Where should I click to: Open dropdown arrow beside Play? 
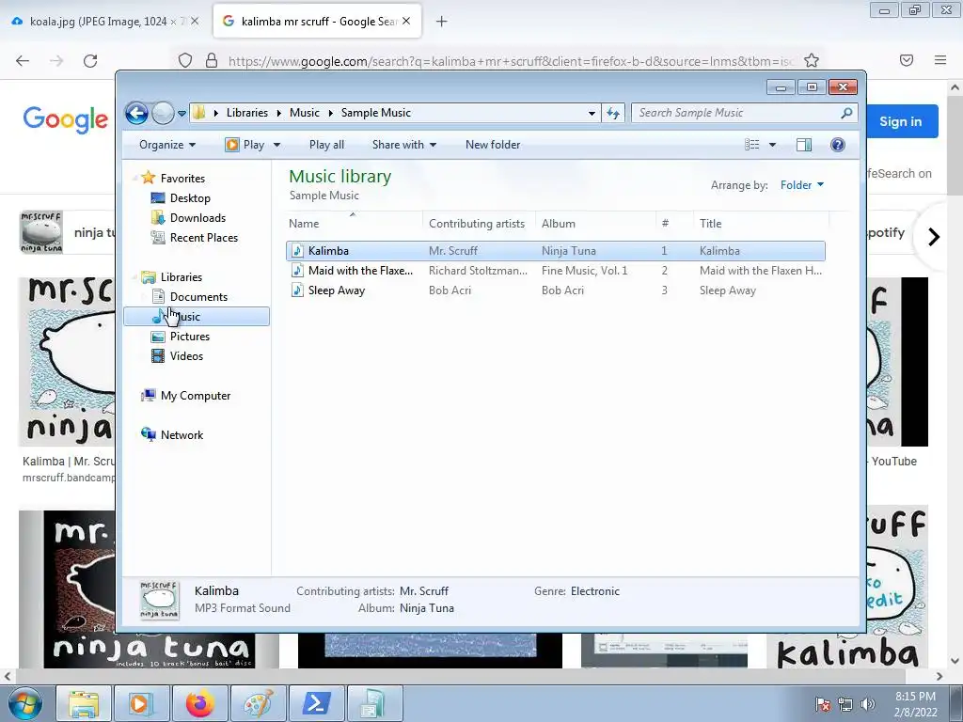277,145
